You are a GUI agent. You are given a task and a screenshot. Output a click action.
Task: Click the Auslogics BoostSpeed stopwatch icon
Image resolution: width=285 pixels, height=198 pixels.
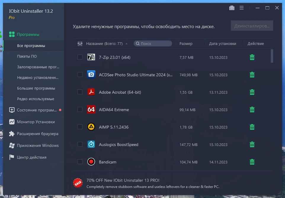(91, 144)
